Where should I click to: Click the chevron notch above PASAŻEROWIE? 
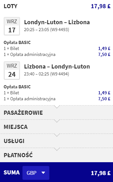[x=57, y=107]
